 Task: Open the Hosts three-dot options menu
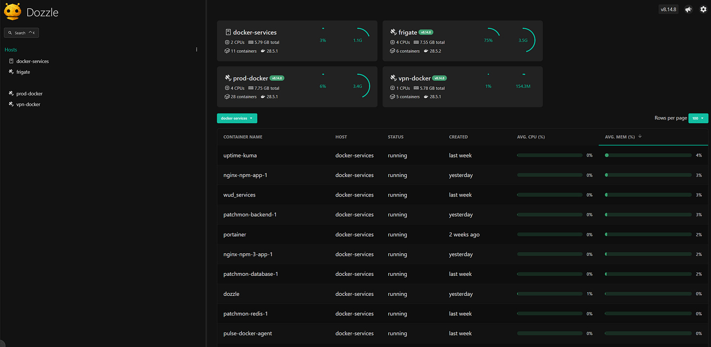pos(197,50)
